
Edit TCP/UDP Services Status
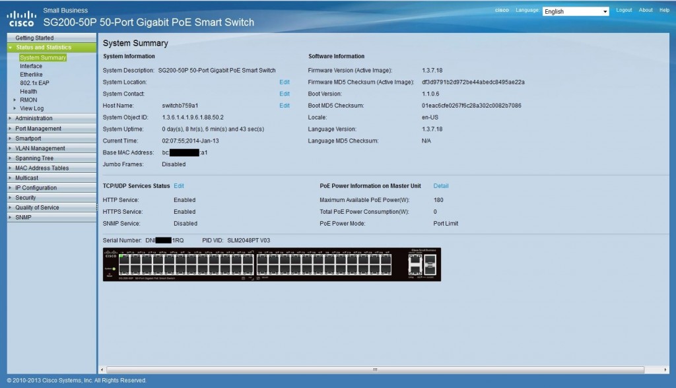(x=179, y=186)
